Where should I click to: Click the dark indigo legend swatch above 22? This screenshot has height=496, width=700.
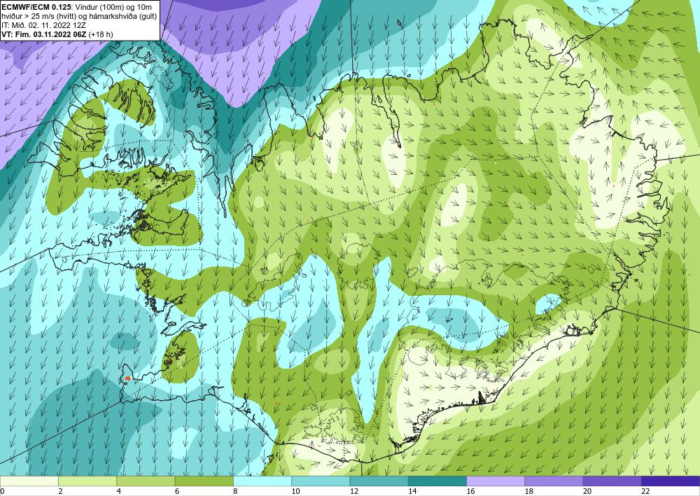(x=671, y=481)
